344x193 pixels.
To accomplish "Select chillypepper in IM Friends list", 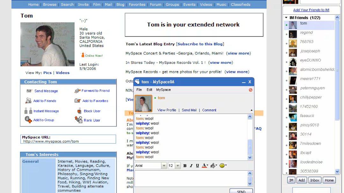I will pos(309,99).
